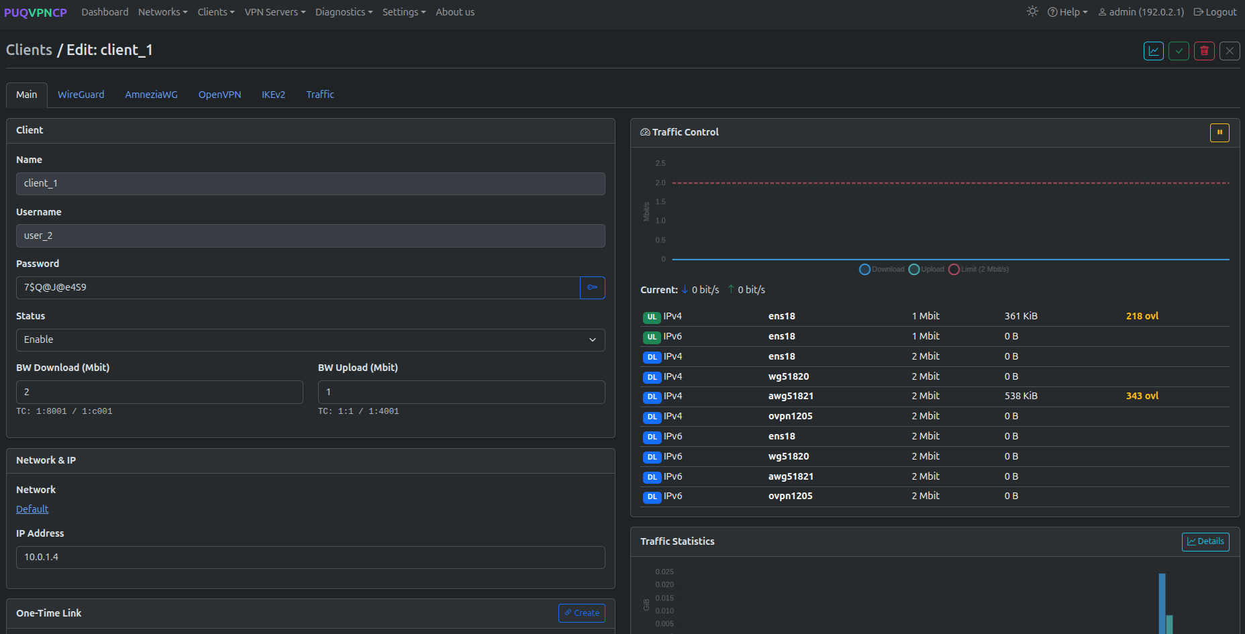Image resolution: width=1245 pixels, height=634 pixels.
Task: Click the UL badge in the IPv4 ens18 row
Action: pyautogui.click(x=652, y=317)
